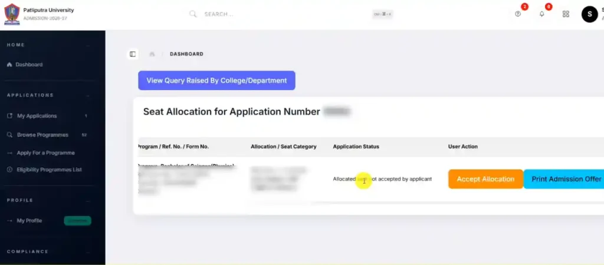Click the ADMISSION-2026-27 subtitle text
604x265 pixels.
tap(45, 18)
